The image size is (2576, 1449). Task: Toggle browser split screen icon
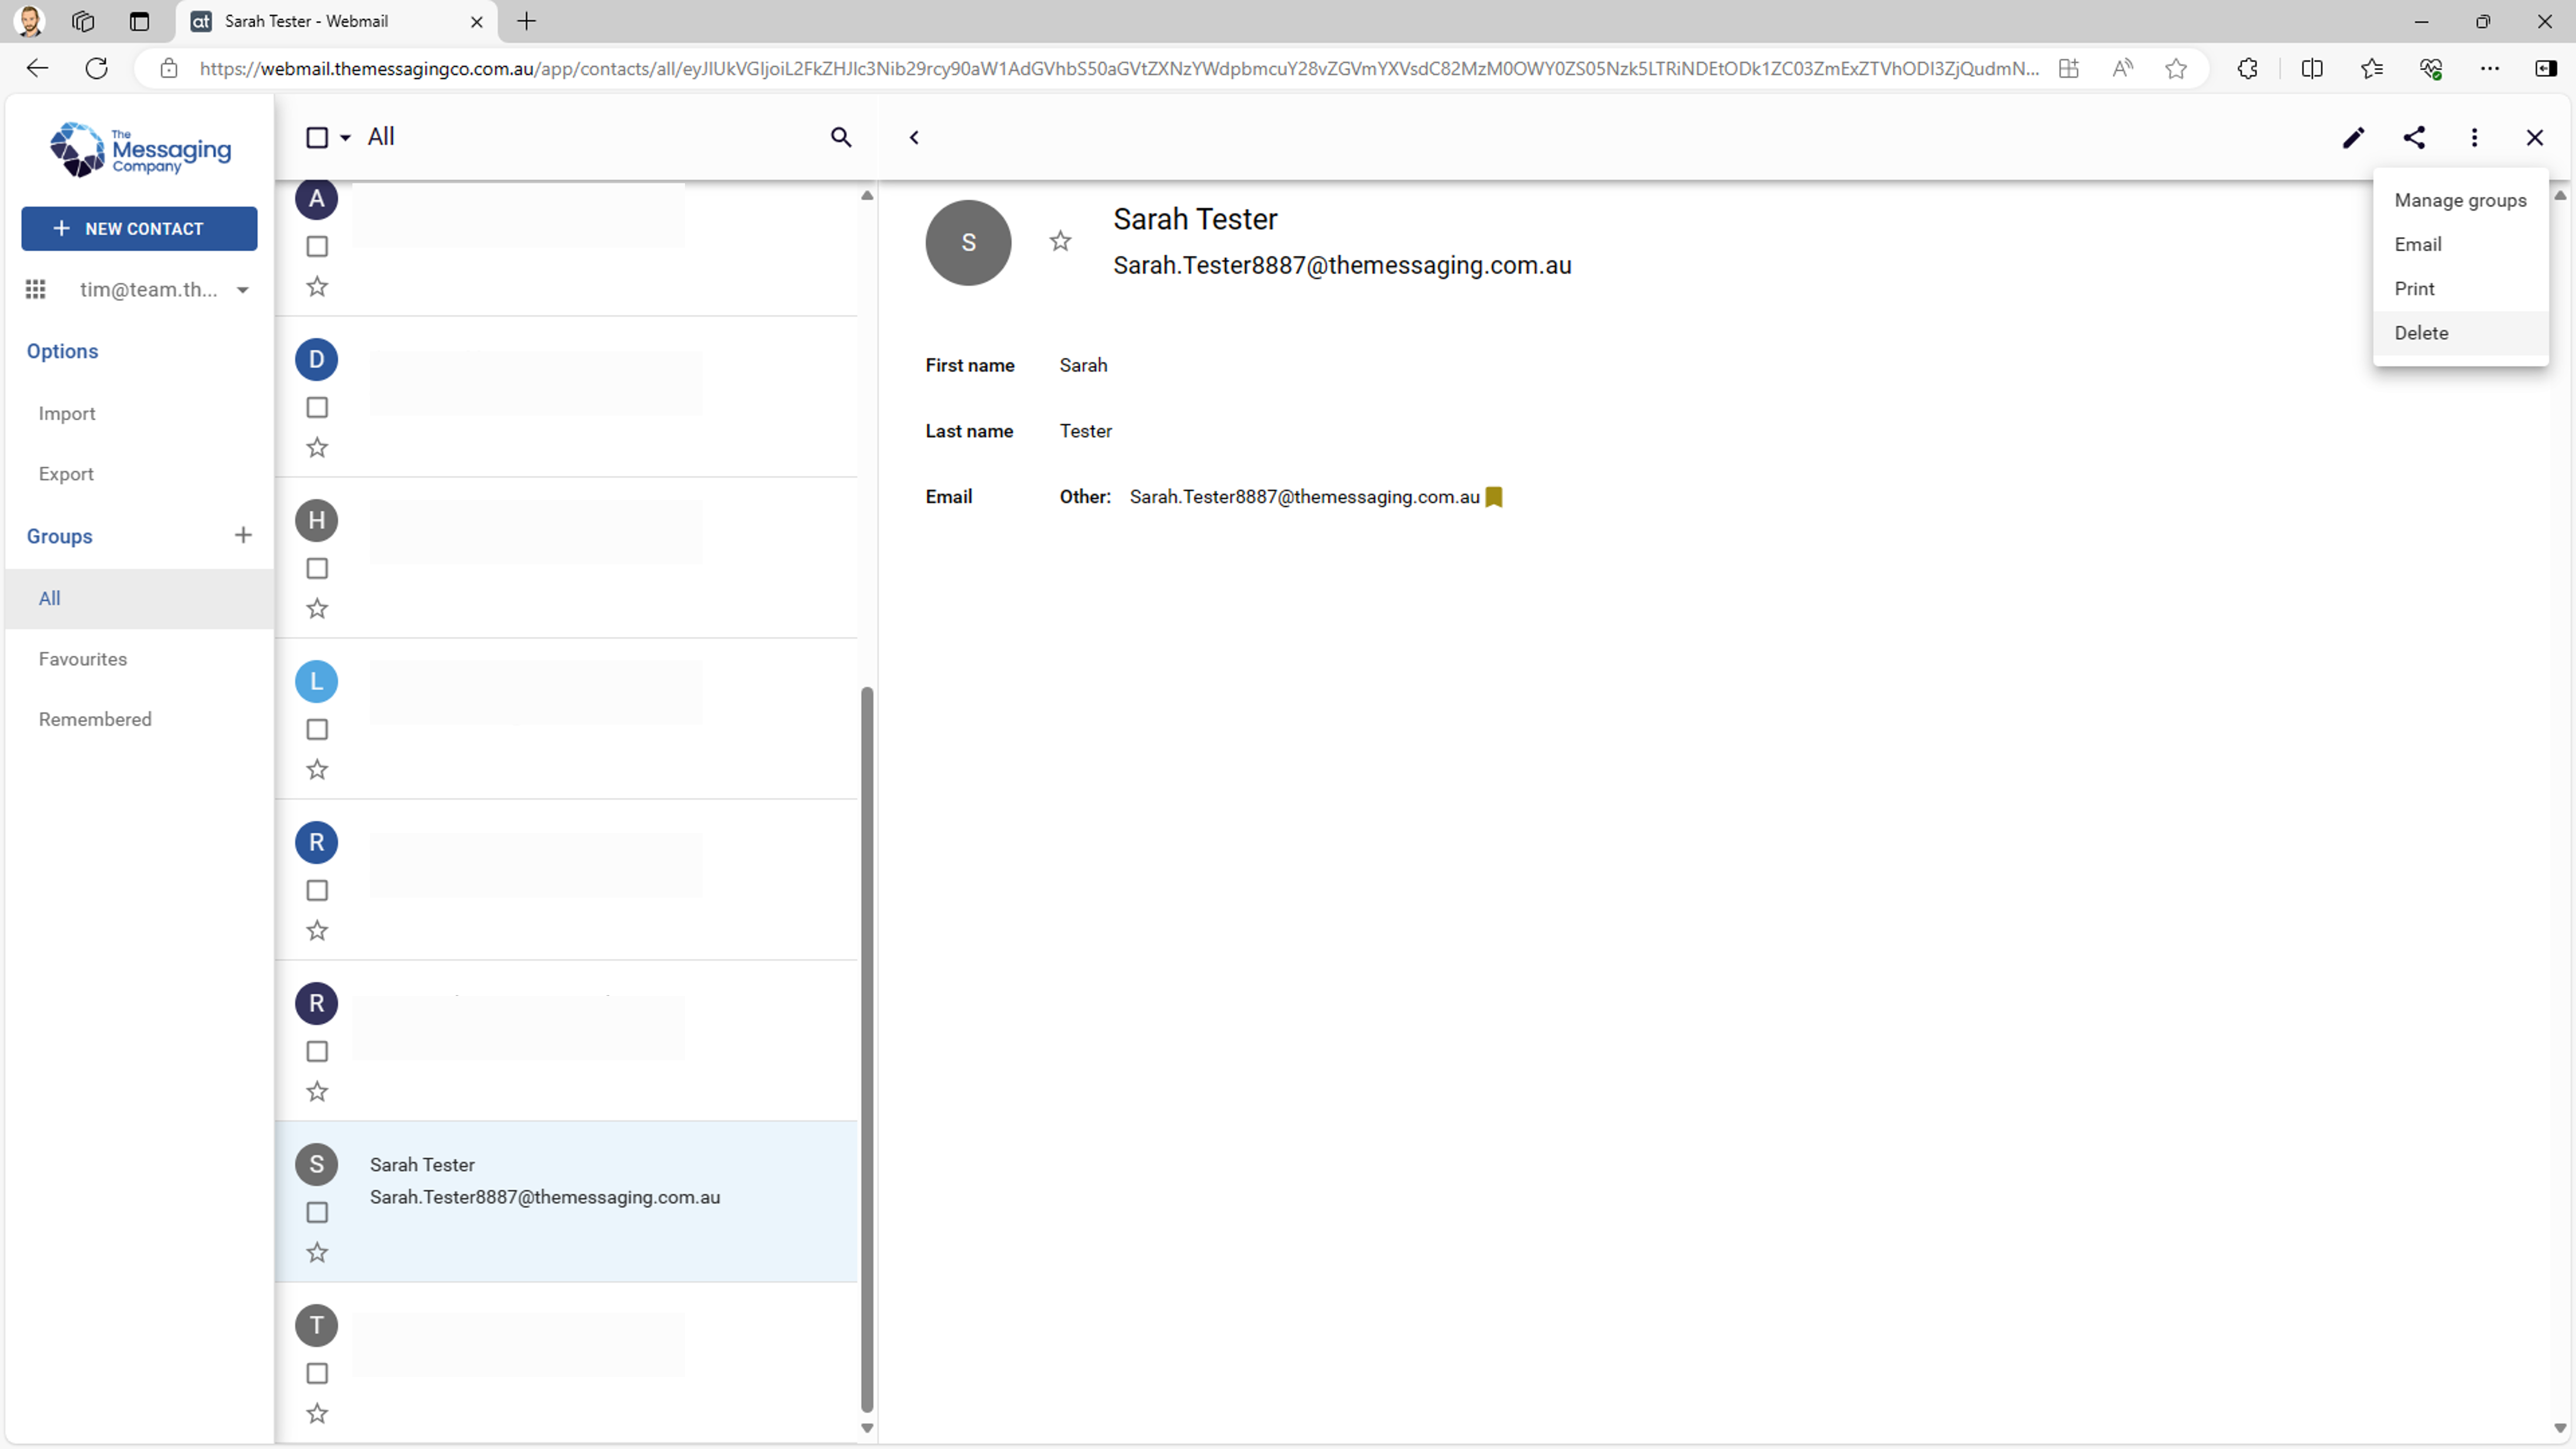click(2311, 68)
